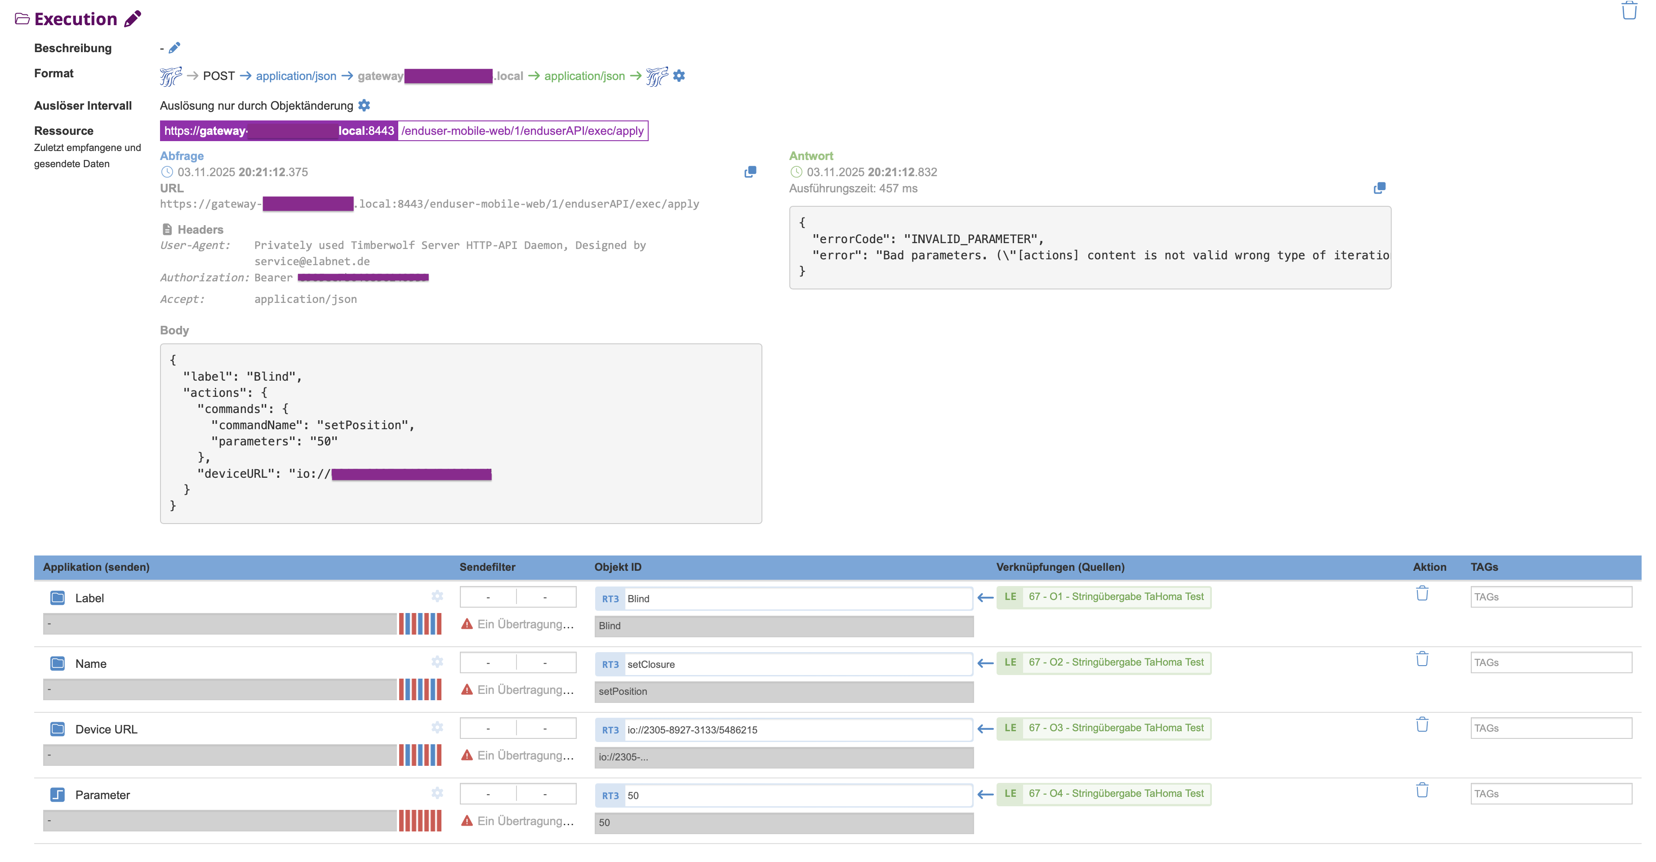This screenshot has height=862, width=1656.
Task: Open the Label row gear settings
Action: click(437, 596)
